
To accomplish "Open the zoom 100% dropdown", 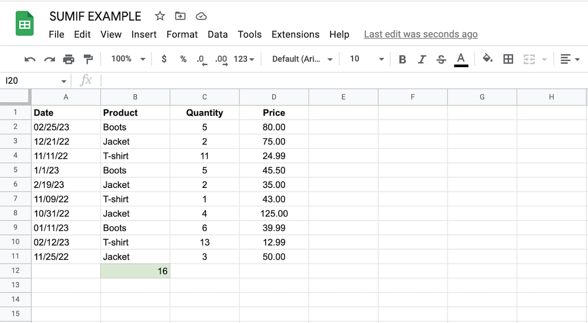I will coord(128,59).
